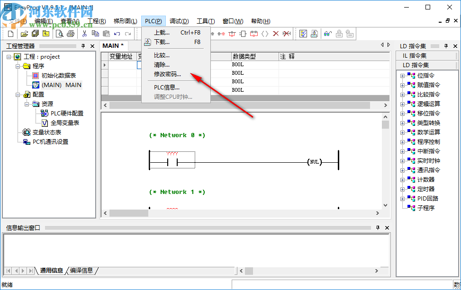
Task: Select (MAIN) MAIN program in tree
Action: click(x=62, y=85)
